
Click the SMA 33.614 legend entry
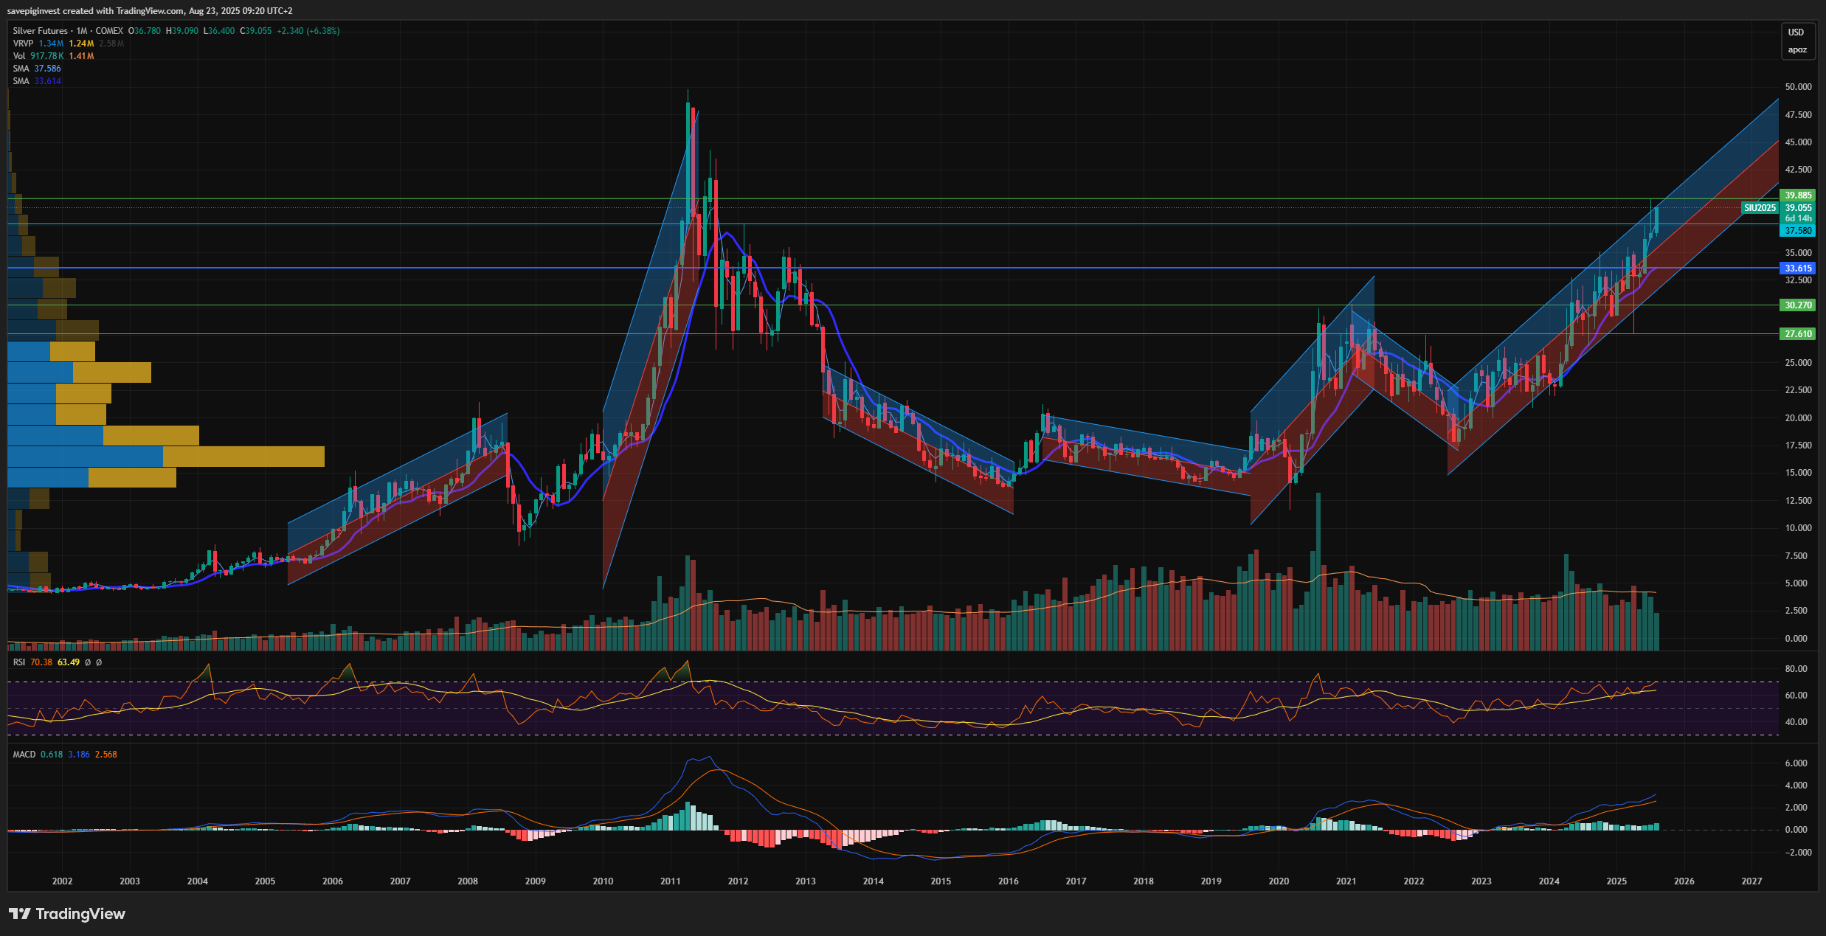coord(36,81)
